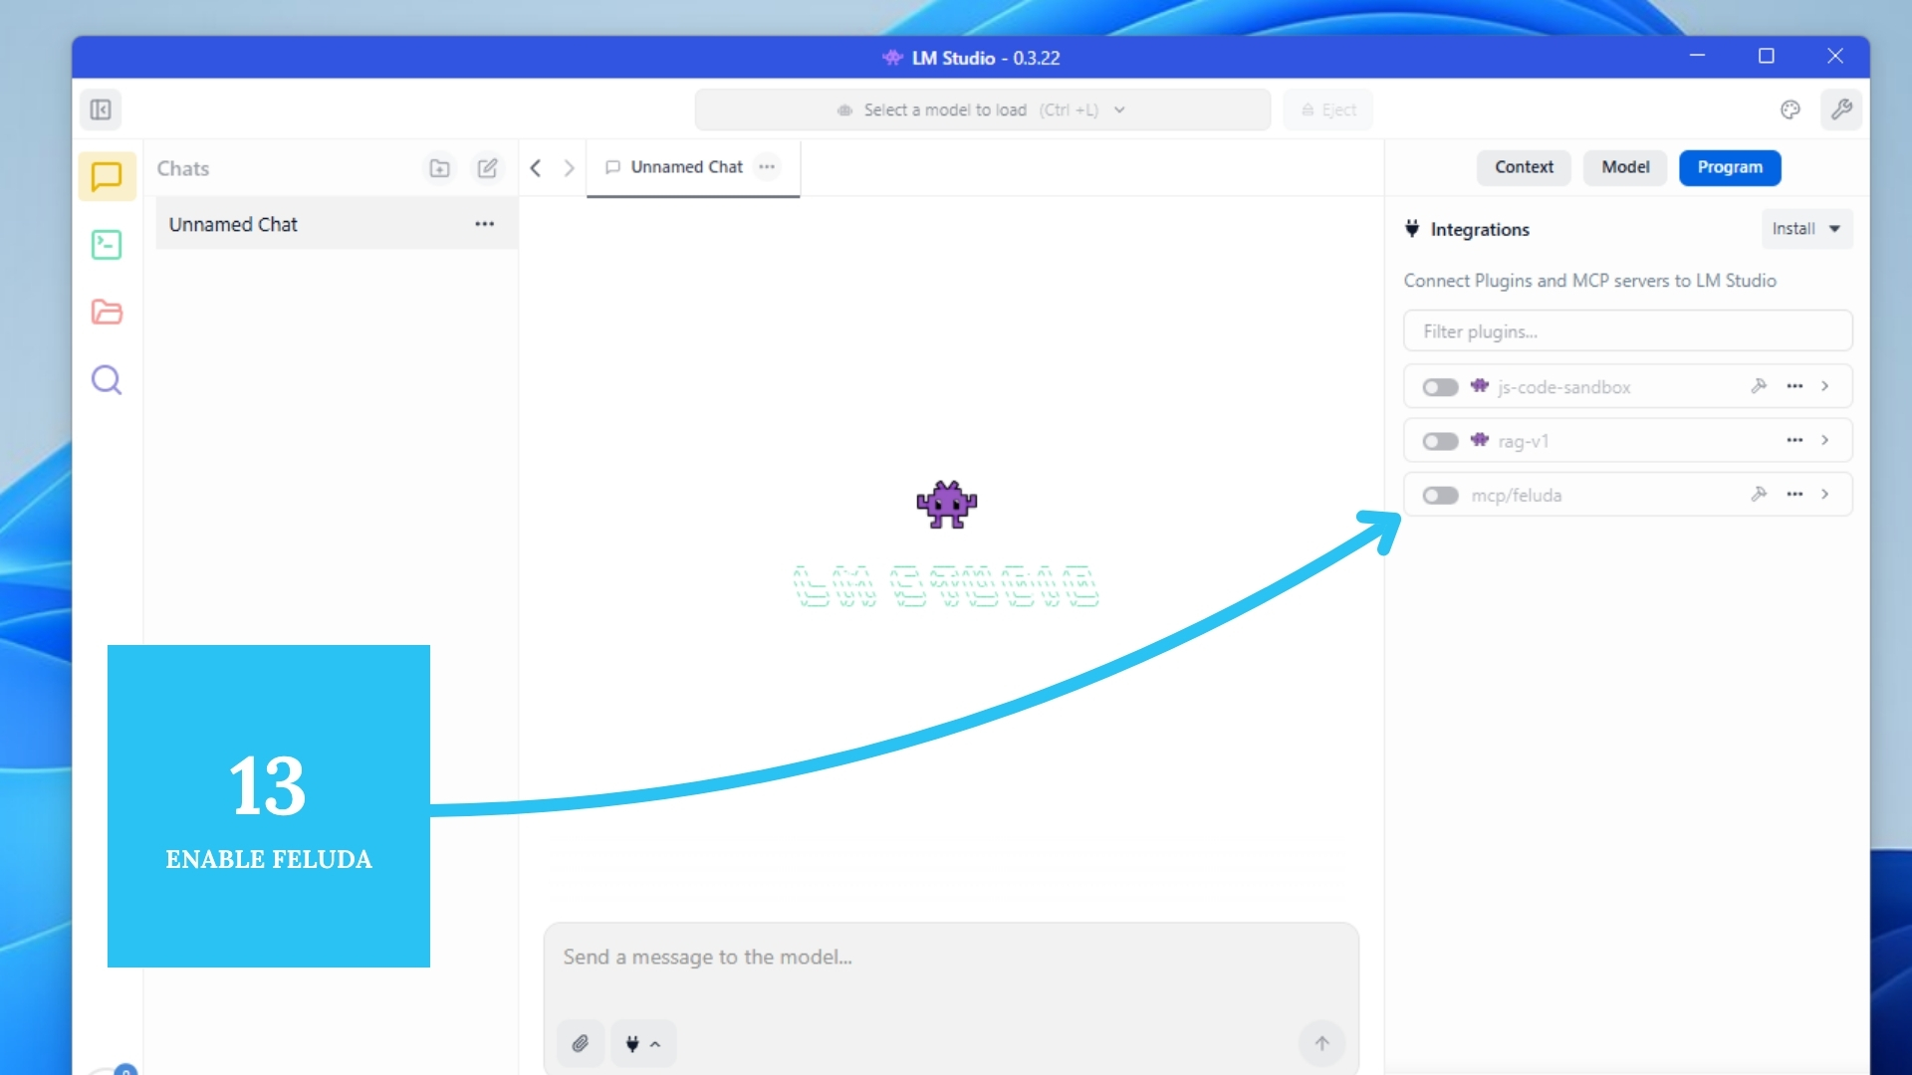
Task: Maximize the LM Studio window
Action: click(1767, 57)
